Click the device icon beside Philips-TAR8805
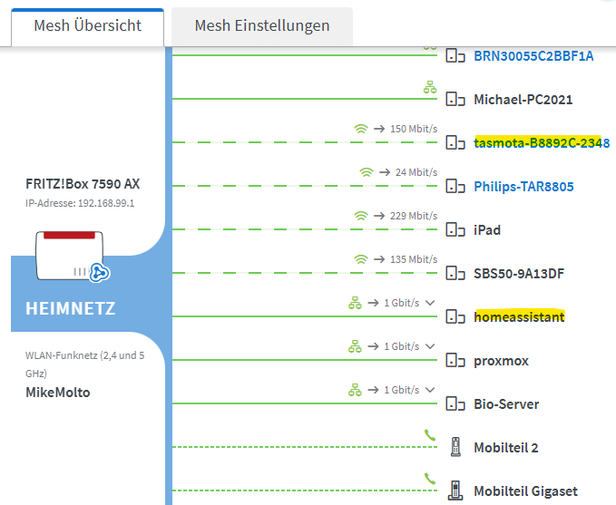 pos(455,187)
